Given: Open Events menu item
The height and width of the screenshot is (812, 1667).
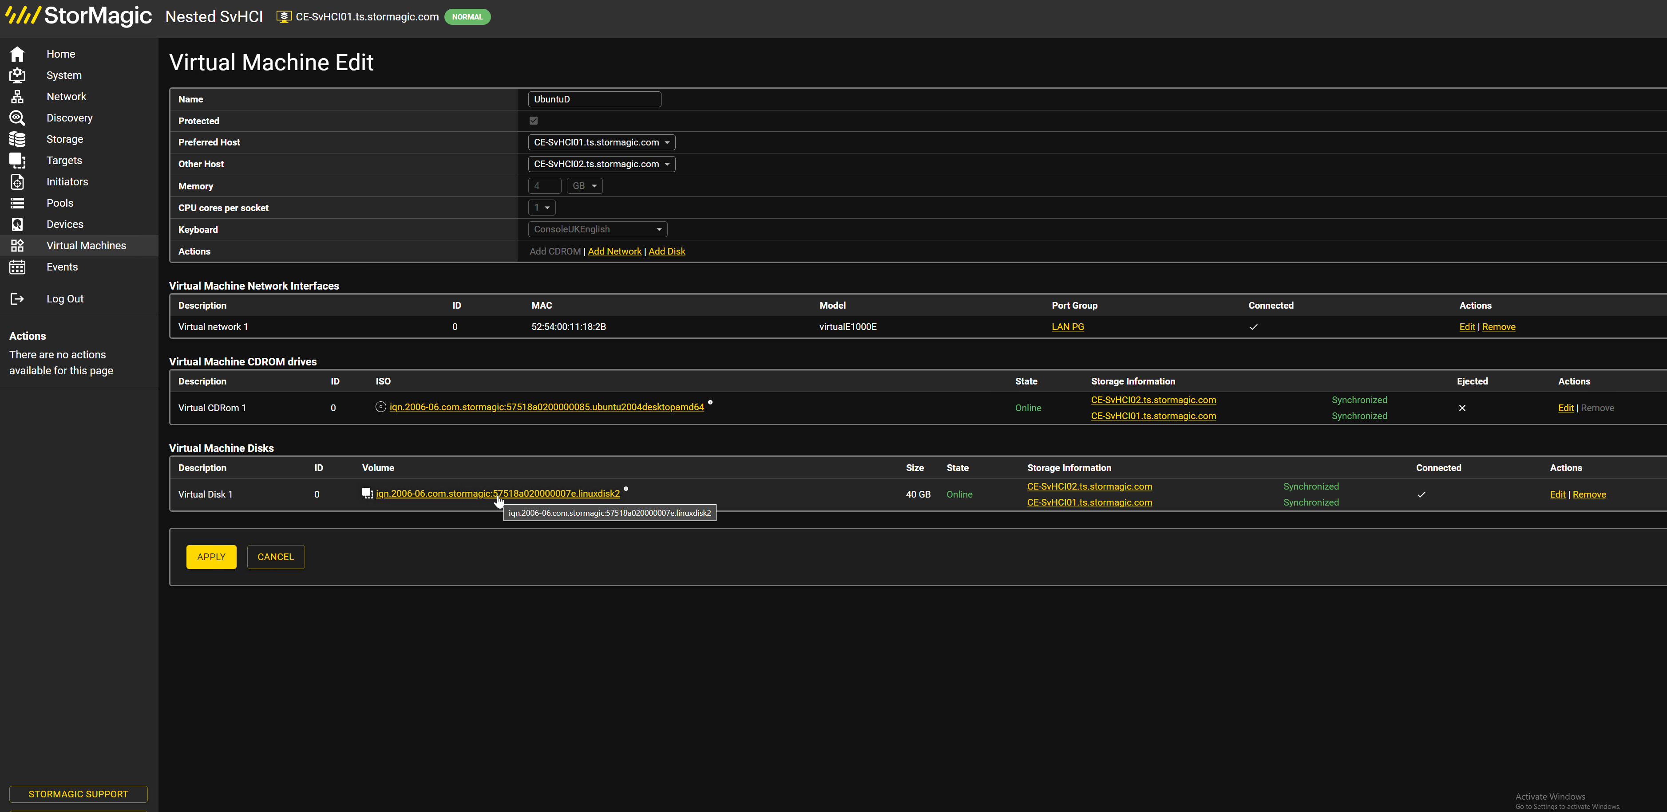Looking at the screenshot, I should 62,268.
